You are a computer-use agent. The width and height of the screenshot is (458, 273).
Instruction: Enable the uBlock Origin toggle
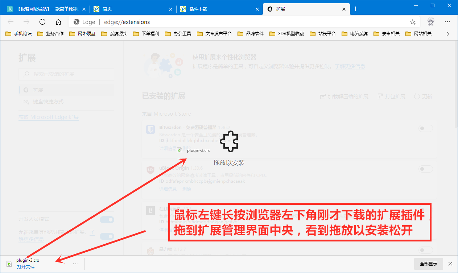click(425, 169)
